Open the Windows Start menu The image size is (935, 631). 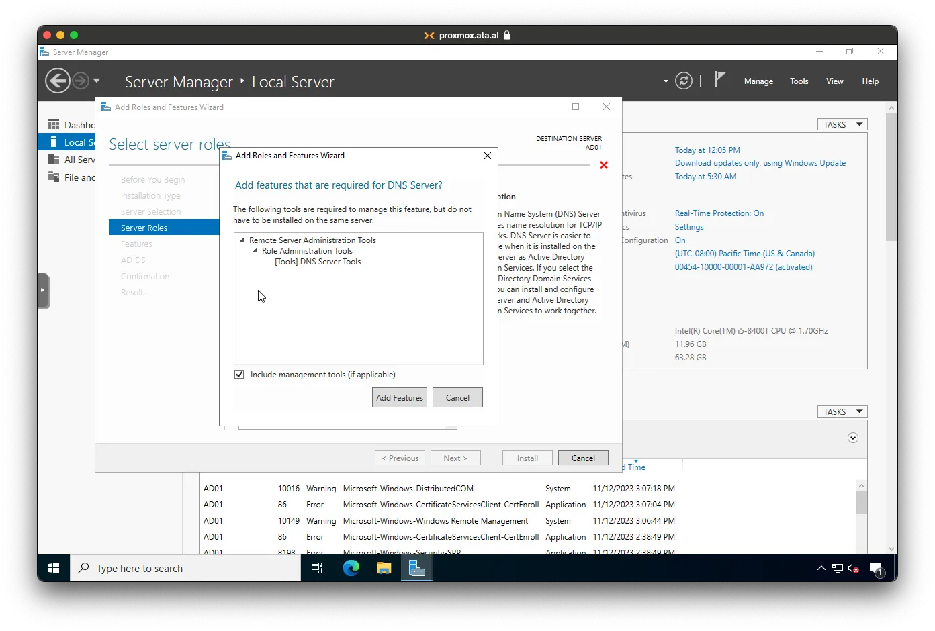(x=54, y=568)
